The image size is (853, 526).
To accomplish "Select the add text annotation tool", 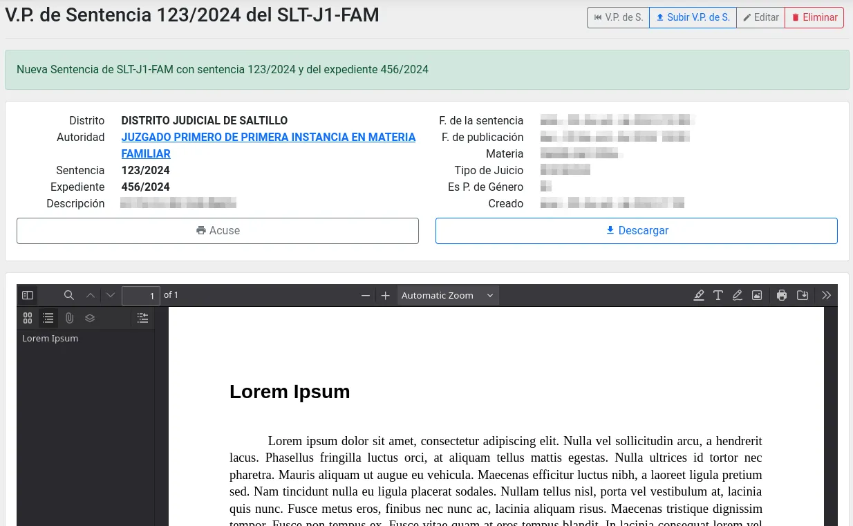I will (x=718, y=295).
